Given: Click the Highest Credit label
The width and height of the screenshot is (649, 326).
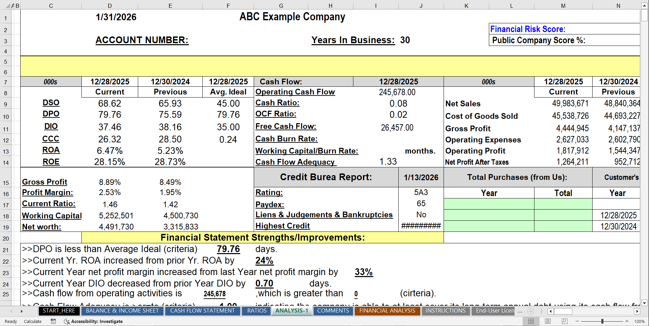Looking at the screenshot, I should [282, 226].
